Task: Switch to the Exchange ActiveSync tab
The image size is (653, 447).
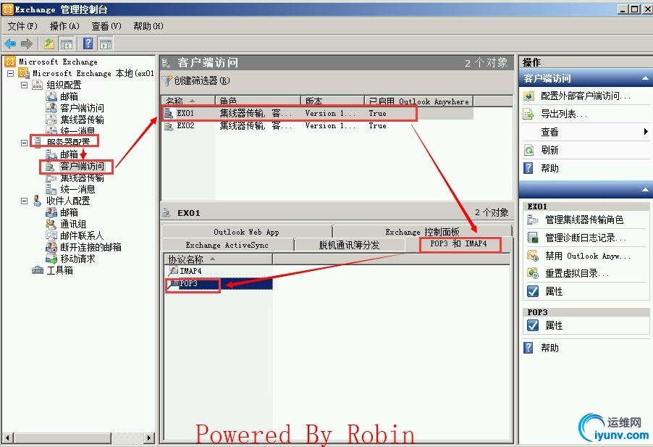Action: (x=227, y=245)
